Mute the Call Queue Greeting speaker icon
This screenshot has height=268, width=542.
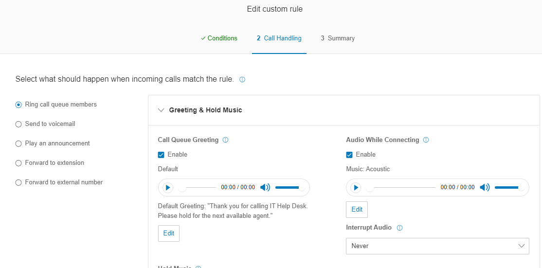[265, 188]
